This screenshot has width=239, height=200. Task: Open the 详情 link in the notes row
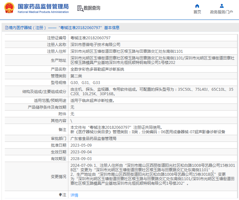(74, 195)
